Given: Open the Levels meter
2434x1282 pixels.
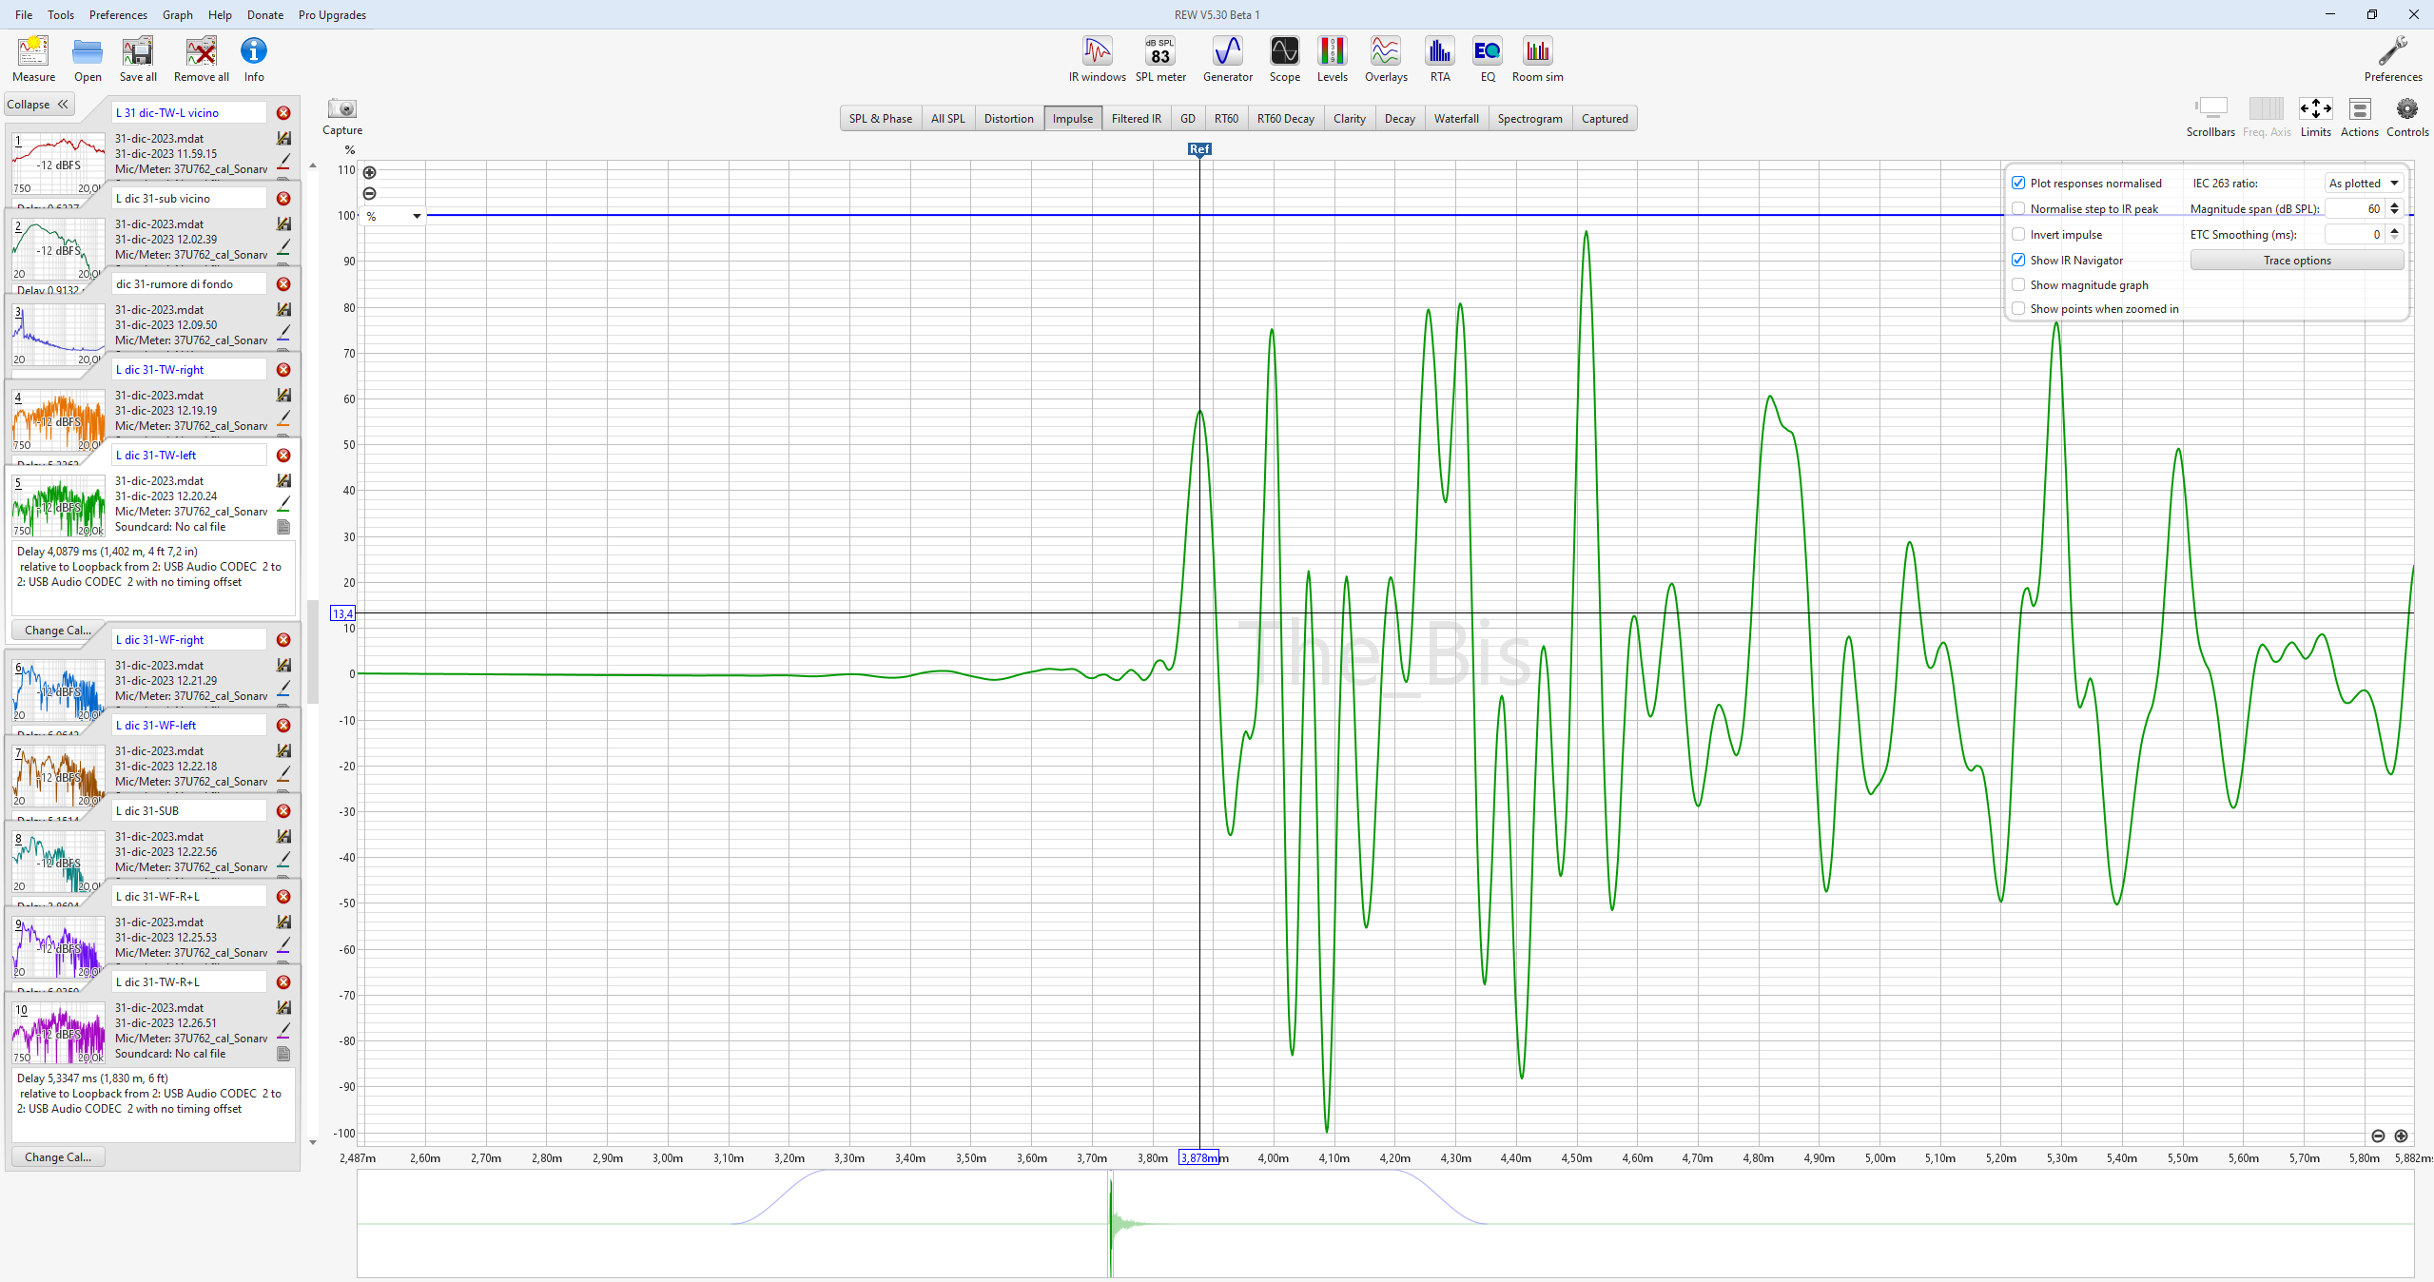Looking at the screenshot, I should tap(1332, 59).
